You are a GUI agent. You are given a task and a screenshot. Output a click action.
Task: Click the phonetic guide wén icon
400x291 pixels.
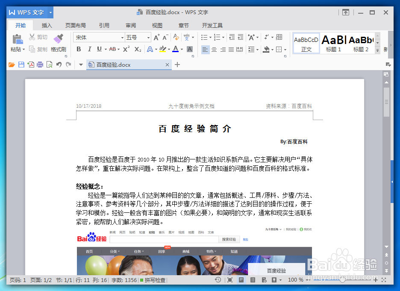pos(187,37)
